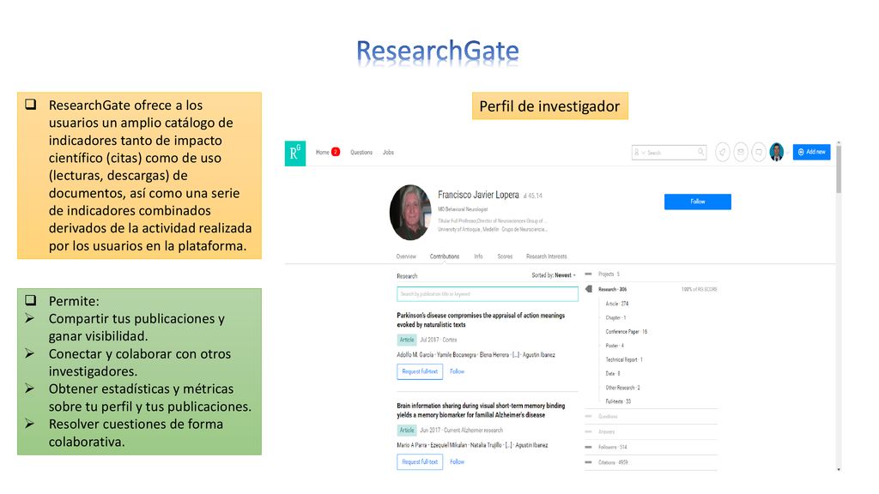Viewport: 879px width, 494px height.
Task: Follow the Parkinson's disease article
Action: tap(457, 371)
